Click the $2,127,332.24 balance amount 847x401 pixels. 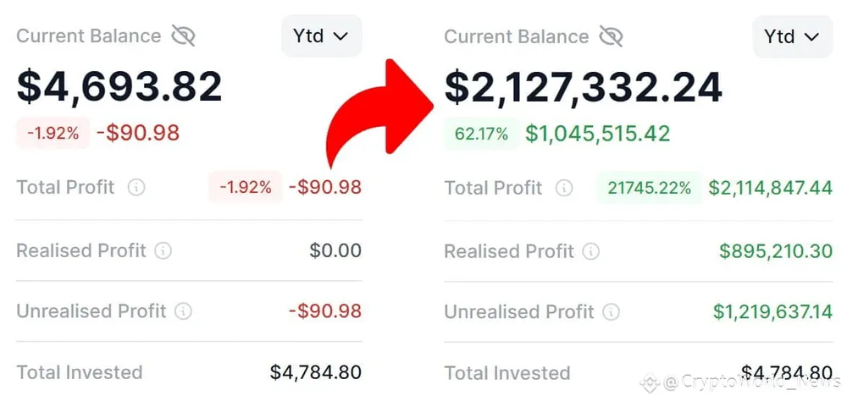point(584,87)
